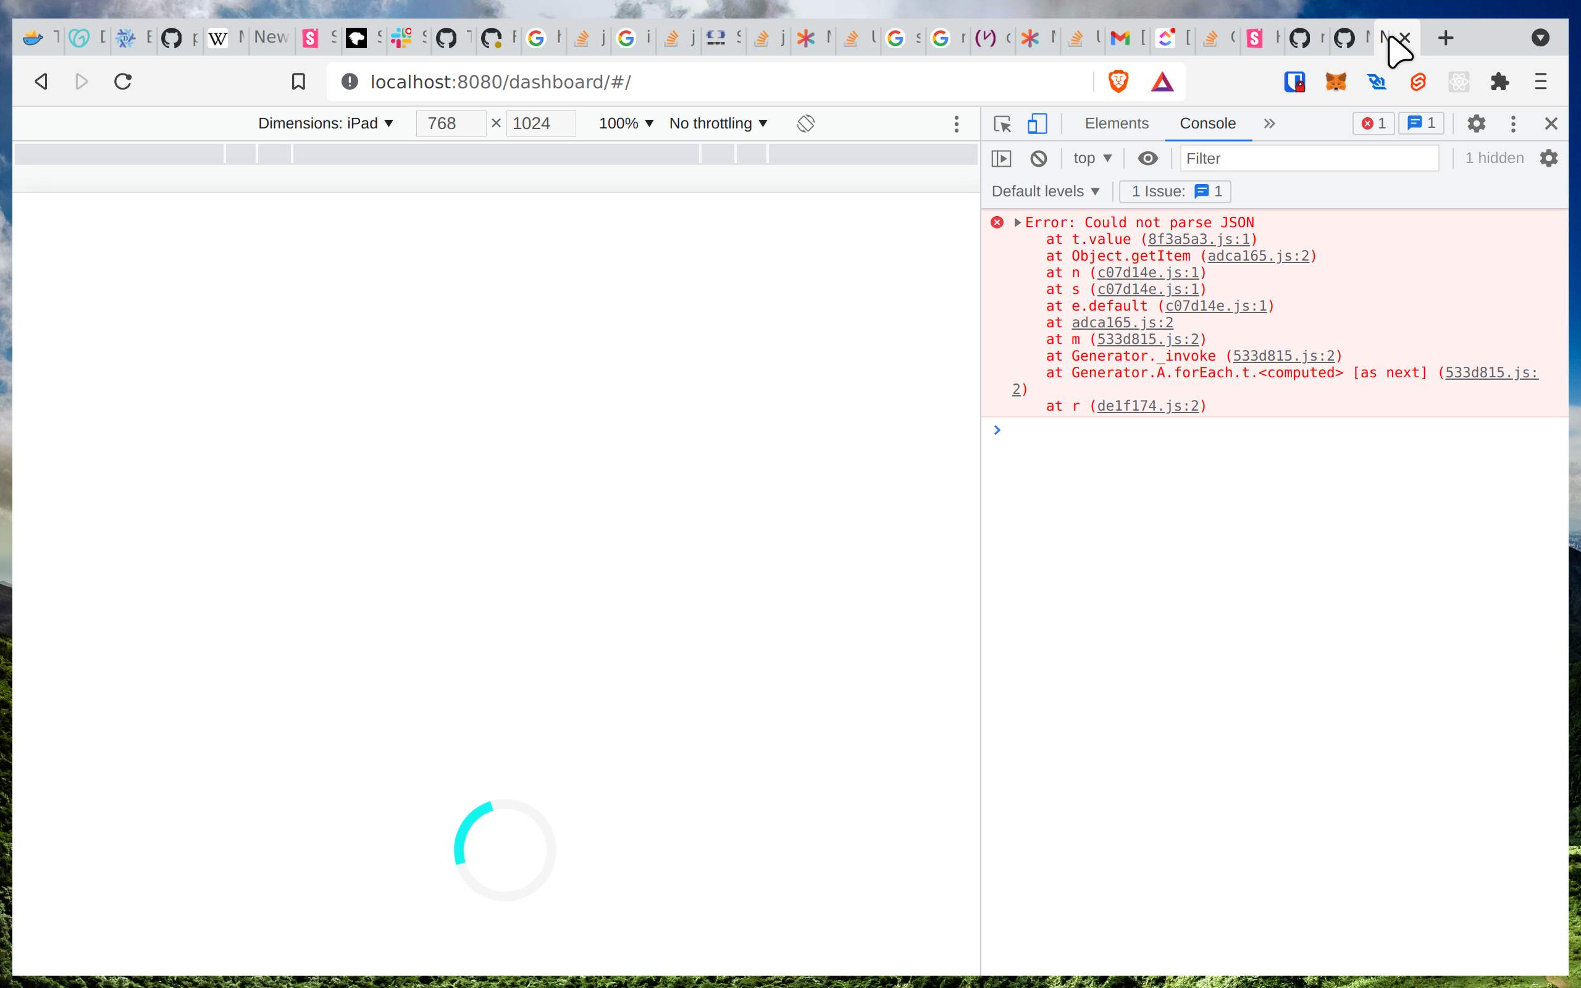Open the Brave Shields panel

point(1118,82)
